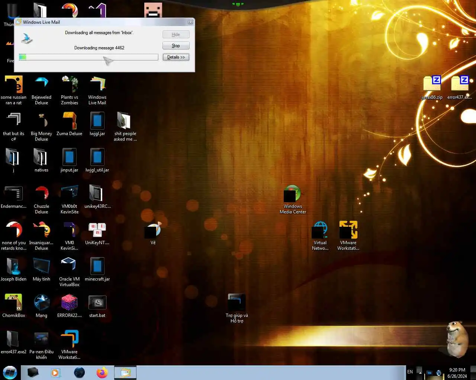Launch Zuma Deluxe desktop icon

70,124
